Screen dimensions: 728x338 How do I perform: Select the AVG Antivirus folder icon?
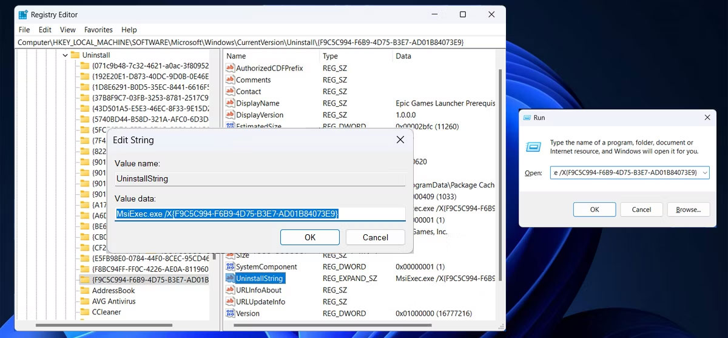pos(84,301)
